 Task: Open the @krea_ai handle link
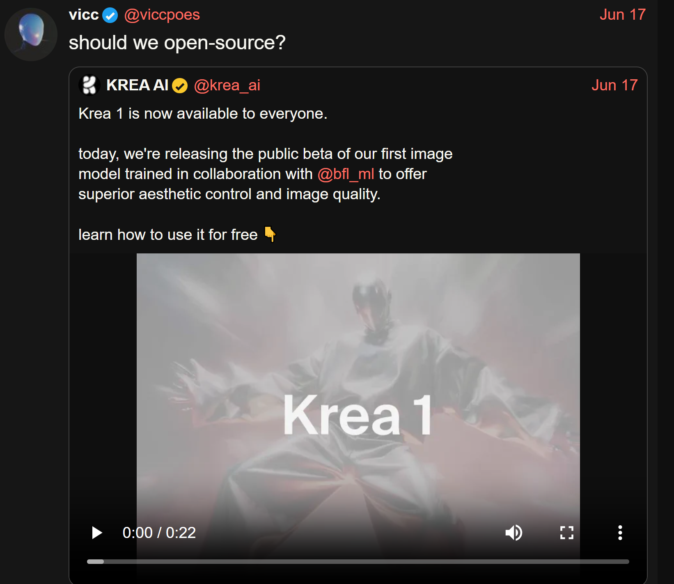227,85
